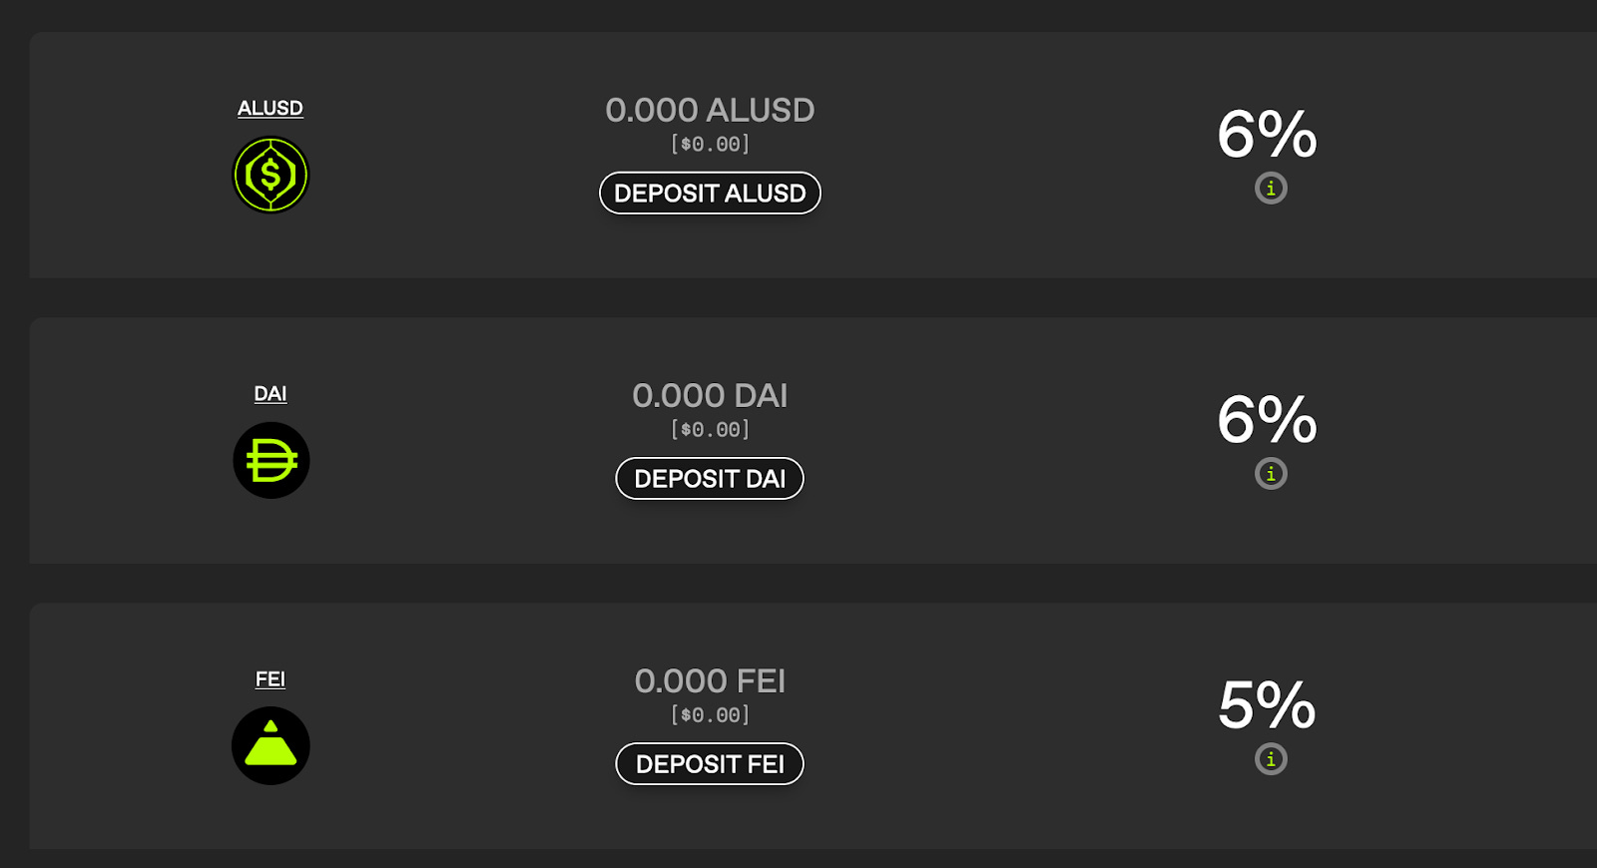Click the ALUSD token icon

coord(270,175)
